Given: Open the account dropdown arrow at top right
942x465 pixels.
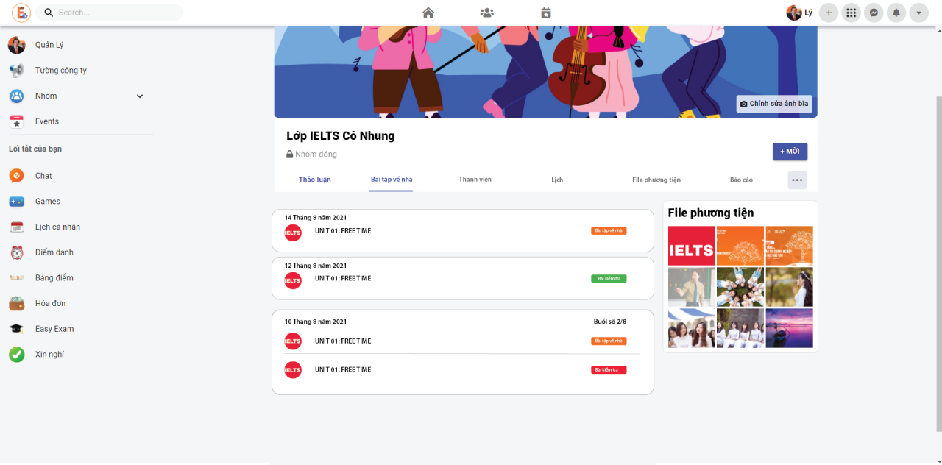Looking at the screenshot, I should [918, 13].
